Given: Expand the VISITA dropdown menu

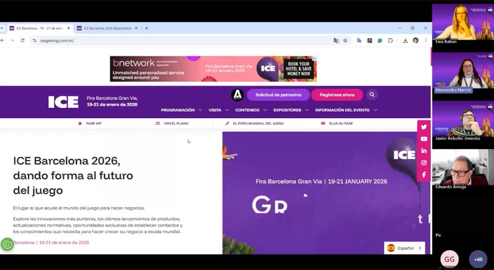Looking at the screenshot, I should coord(218,110).
